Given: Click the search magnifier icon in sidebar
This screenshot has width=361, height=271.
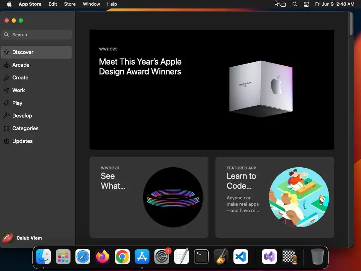Looking at the screenshot, I should click(x=6, y=35).
